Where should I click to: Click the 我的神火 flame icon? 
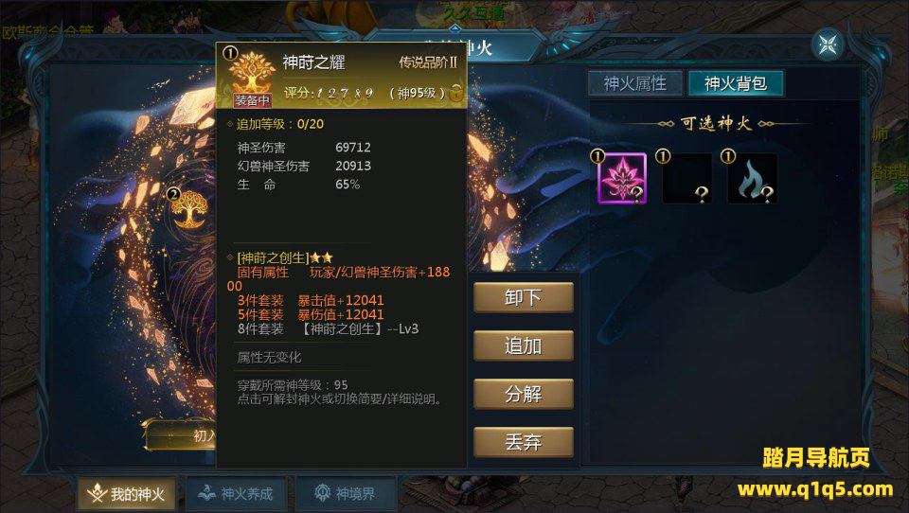[x=97, y=493]
